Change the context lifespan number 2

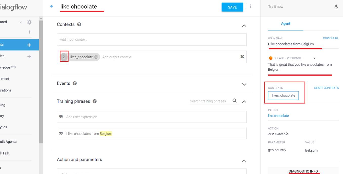64,57
